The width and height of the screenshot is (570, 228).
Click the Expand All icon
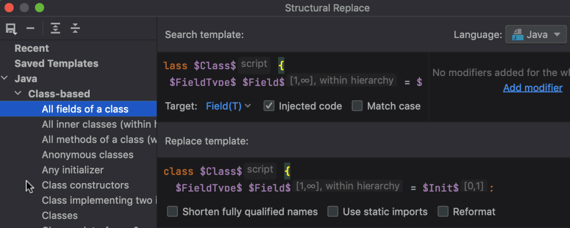(55, 28)
